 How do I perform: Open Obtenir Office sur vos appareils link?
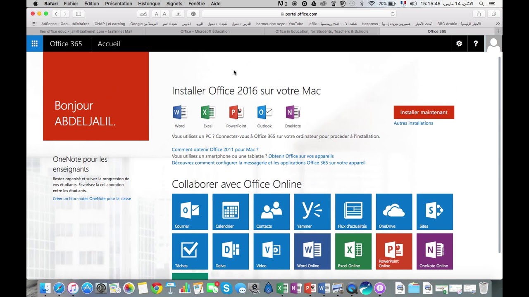(x=301, y=156)
